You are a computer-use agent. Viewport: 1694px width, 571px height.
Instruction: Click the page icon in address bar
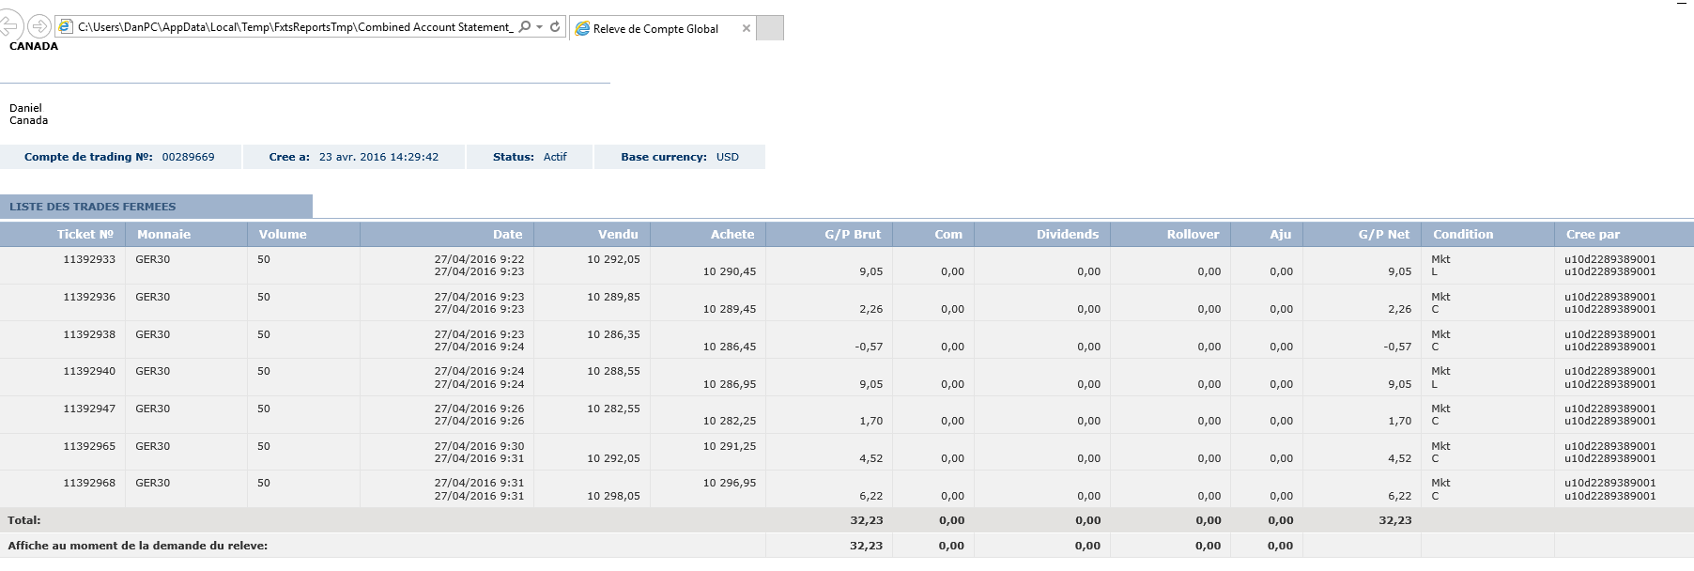click(66, 27)
